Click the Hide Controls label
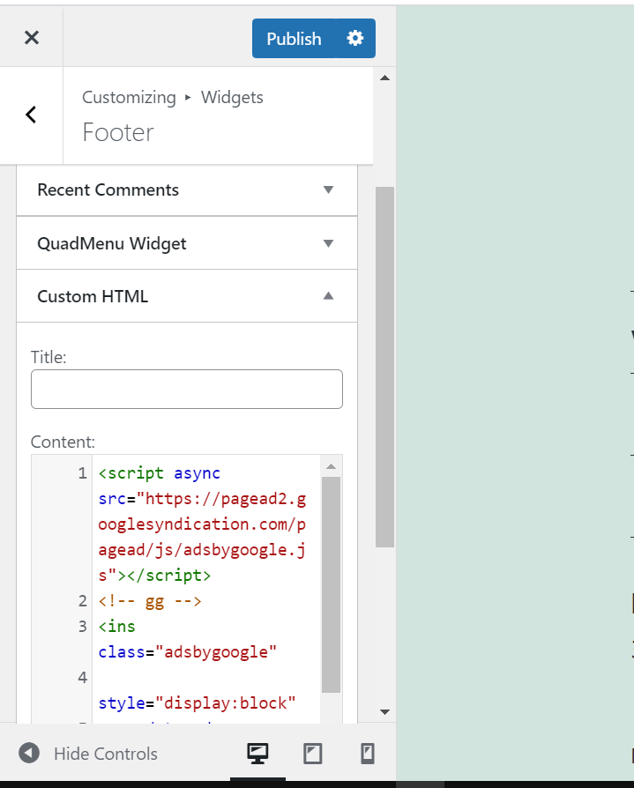This screenshot has width=634, height=788. pyautogui.click(x=106, y=754)
